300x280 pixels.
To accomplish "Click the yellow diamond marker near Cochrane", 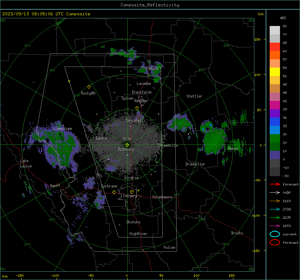I will click(114, 192).
